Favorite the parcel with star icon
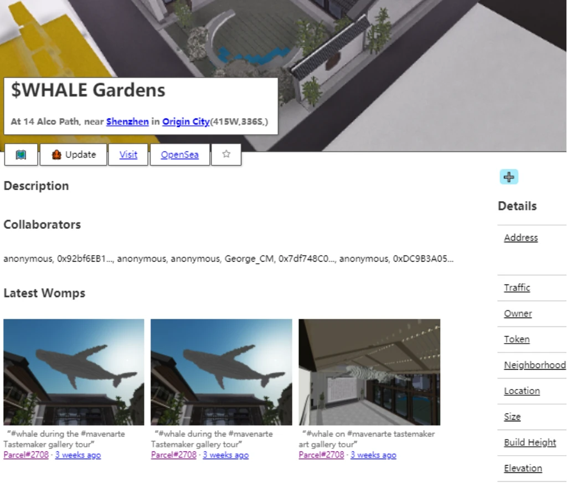 coord(226,155)
